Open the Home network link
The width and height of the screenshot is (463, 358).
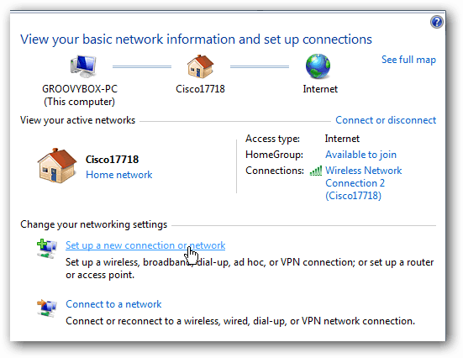click(119, 175)
